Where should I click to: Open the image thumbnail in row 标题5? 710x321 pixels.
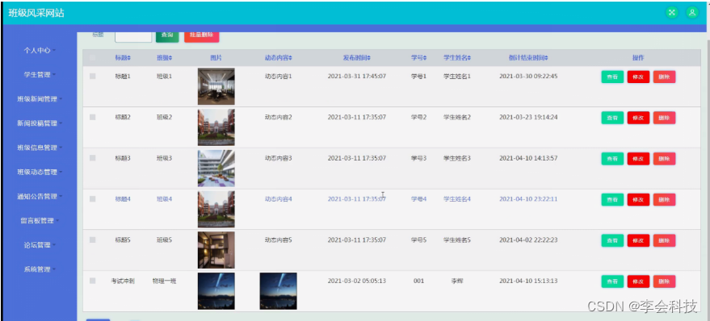[x=216, y=250]
